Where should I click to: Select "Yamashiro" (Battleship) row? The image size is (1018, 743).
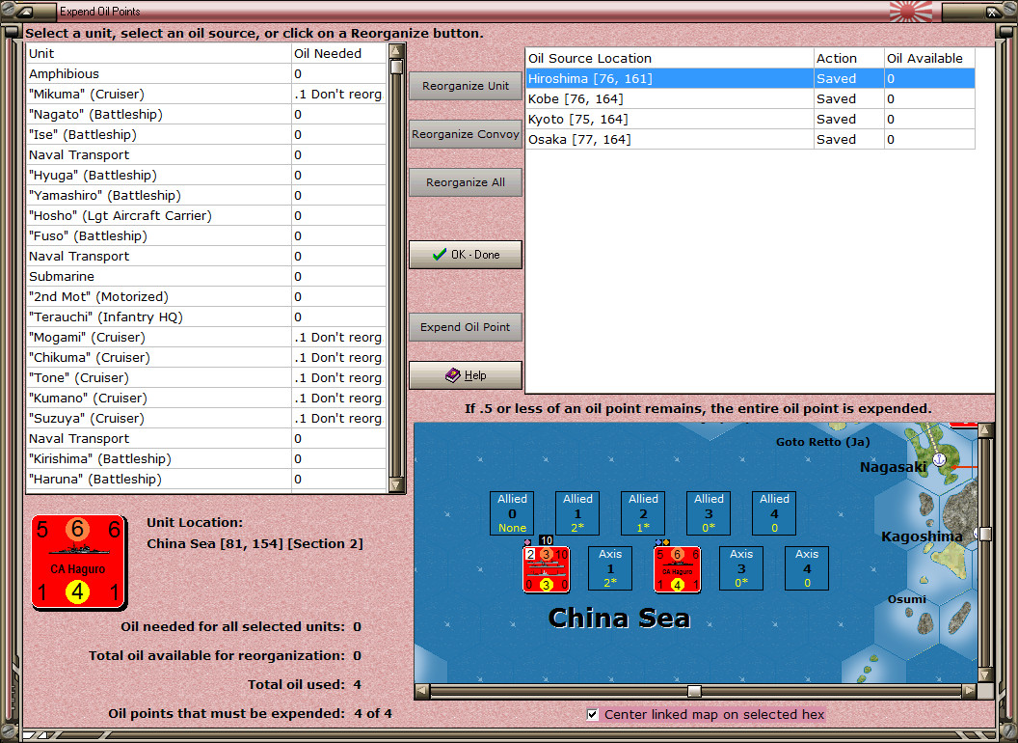(205, 195)
